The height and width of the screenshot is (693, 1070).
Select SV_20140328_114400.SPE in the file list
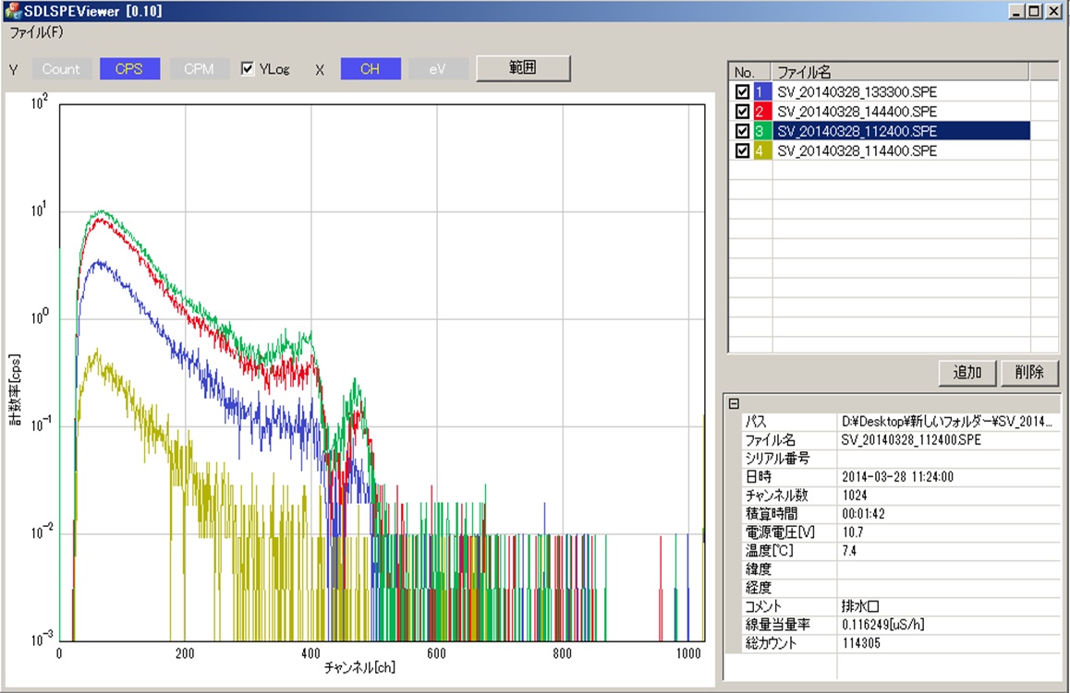coord(857,151)
